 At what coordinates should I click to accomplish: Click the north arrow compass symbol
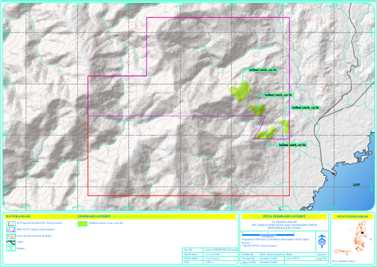[x=322, y=241]
